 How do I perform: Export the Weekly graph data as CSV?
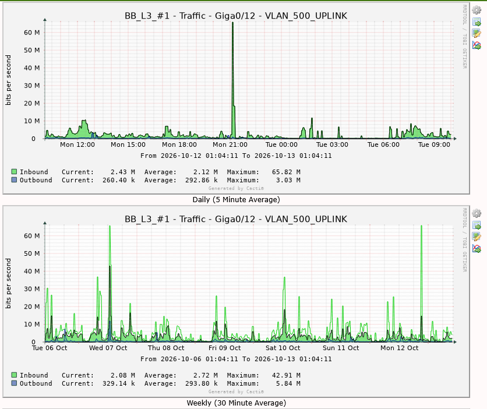tap(477, 225)
